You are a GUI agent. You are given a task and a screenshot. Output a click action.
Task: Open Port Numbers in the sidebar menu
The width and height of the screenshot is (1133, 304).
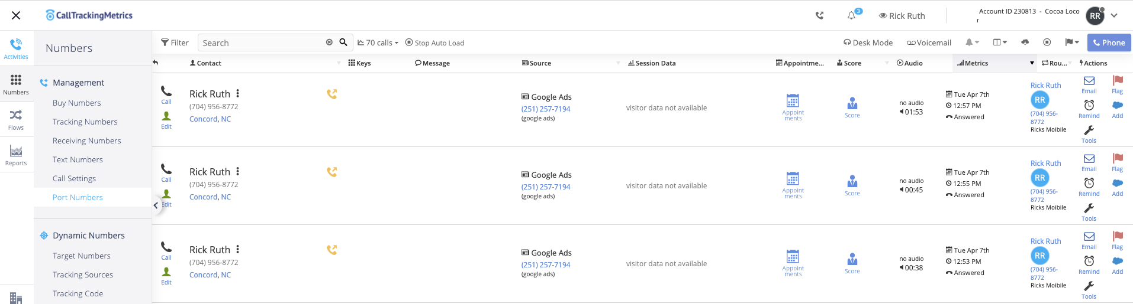[x=78, y=197]
